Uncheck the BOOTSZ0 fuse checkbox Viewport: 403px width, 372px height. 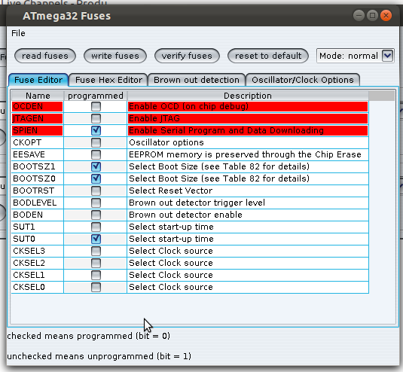[96, 178]
